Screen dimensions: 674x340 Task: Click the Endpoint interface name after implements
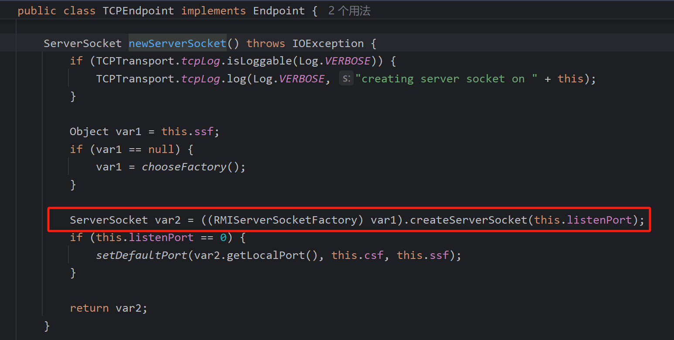pyautogui.click(x=279, y=11)
